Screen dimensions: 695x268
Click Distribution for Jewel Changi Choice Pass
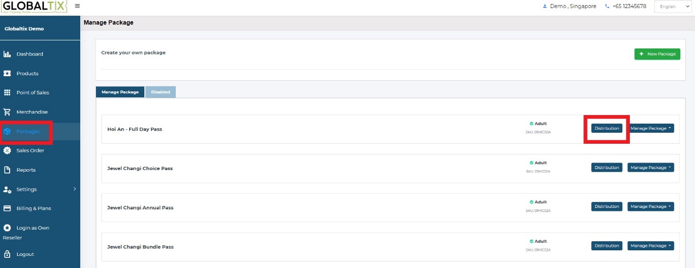[607, 168]
